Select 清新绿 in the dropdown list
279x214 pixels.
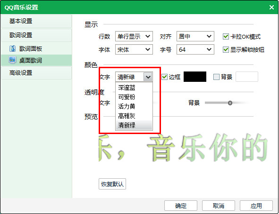[x=134, y=125]
